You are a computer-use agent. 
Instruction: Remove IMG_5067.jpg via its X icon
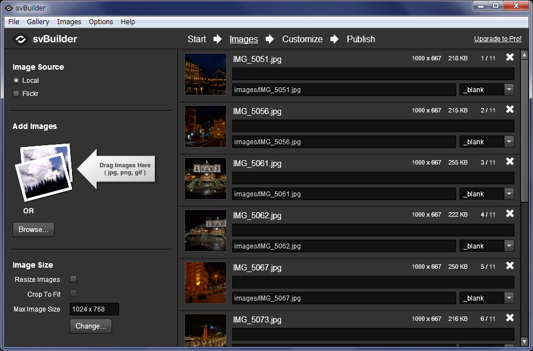pyautogui.click(x=509, y=266)
